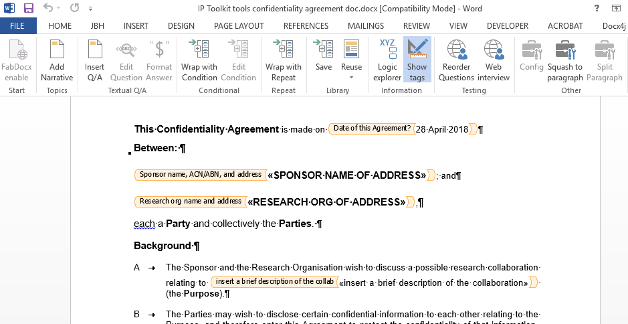Click the «RESEARCH ORG OF ADDRESS» field
The image size is (628, 324).
click(x=327, y=201)
